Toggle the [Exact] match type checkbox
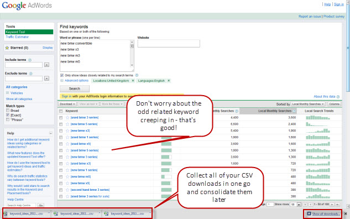The width and height of the screenshot is (350, 219). click(x=8, y=115)
